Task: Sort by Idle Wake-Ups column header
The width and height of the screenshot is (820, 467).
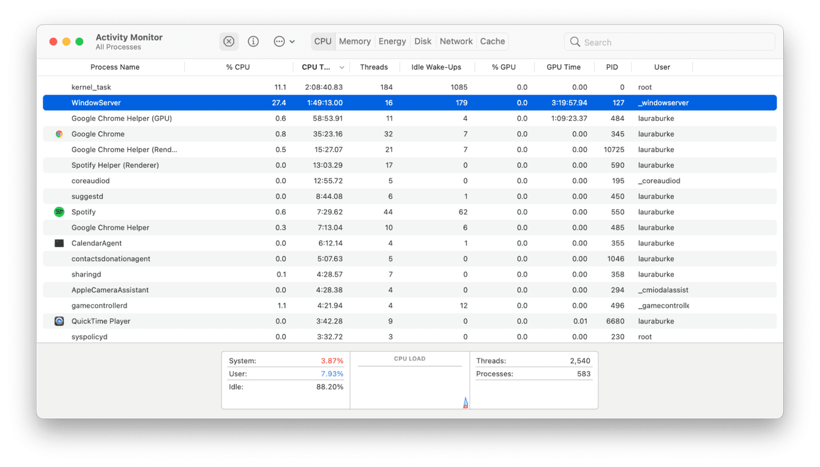Action: [x=436, y=67]
